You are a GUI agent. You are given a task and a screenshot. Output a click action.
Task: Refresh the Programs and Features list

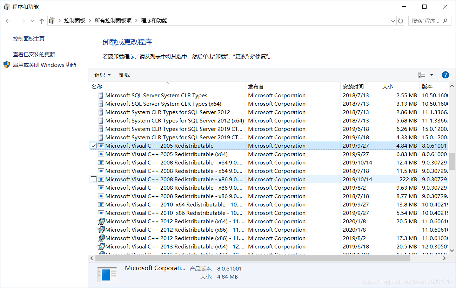[401, 21]
